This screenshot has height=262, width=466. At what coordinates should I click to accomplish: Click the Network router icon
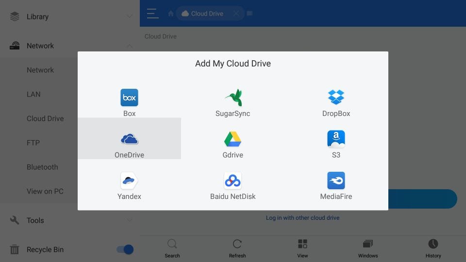click(x=15, y=46)
